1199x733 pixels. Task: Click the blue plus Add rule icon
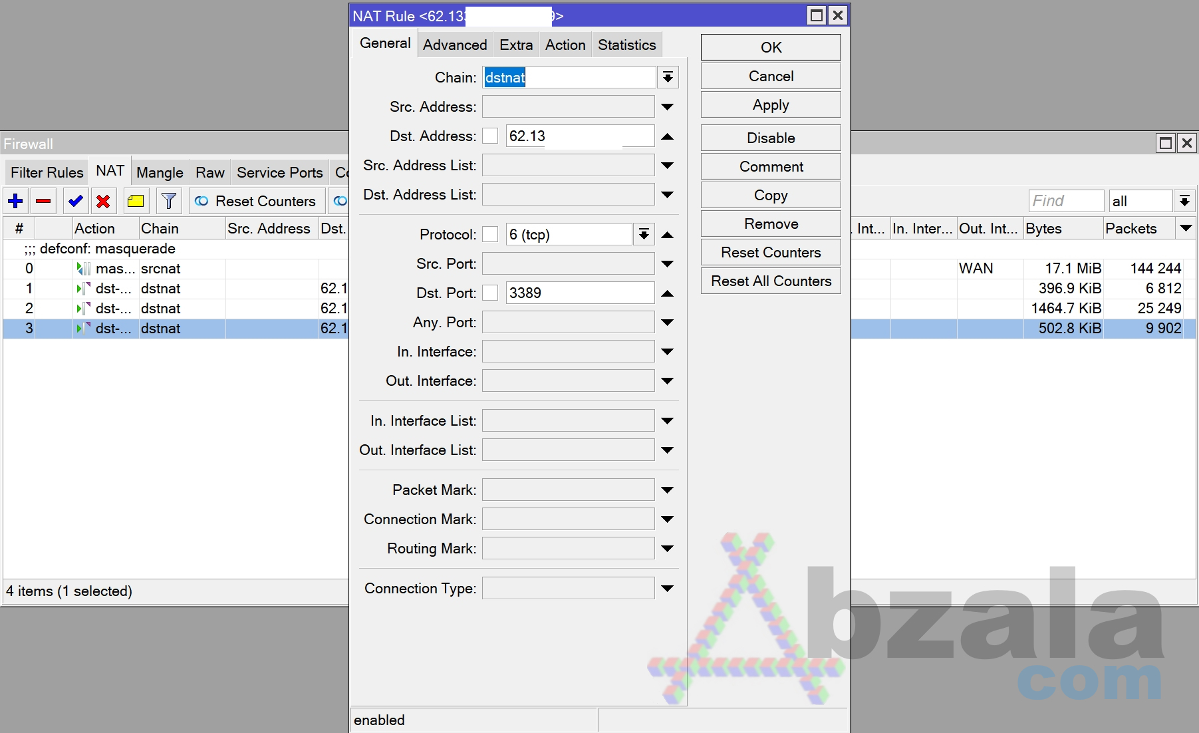(16, 201)
